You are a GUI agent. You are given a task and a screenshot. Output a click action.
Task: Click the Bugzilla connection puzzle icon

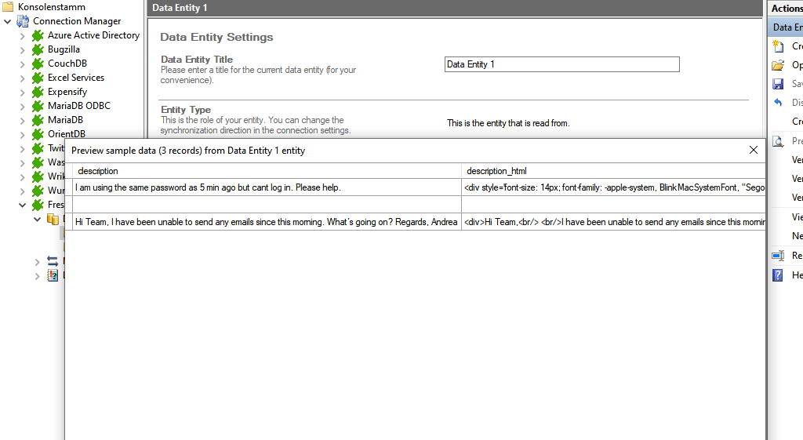point(38,49)
